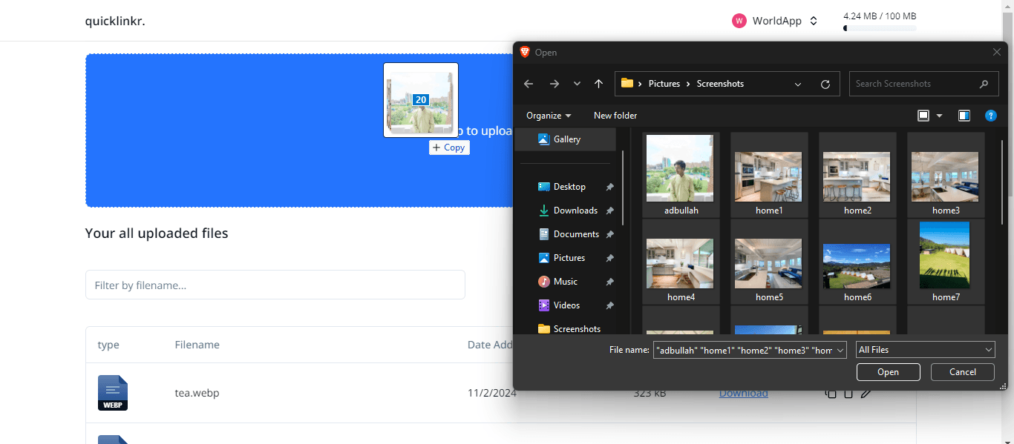Toggle the preview pane
This screenshot has height=444, width=1014.
coord(964,116)
